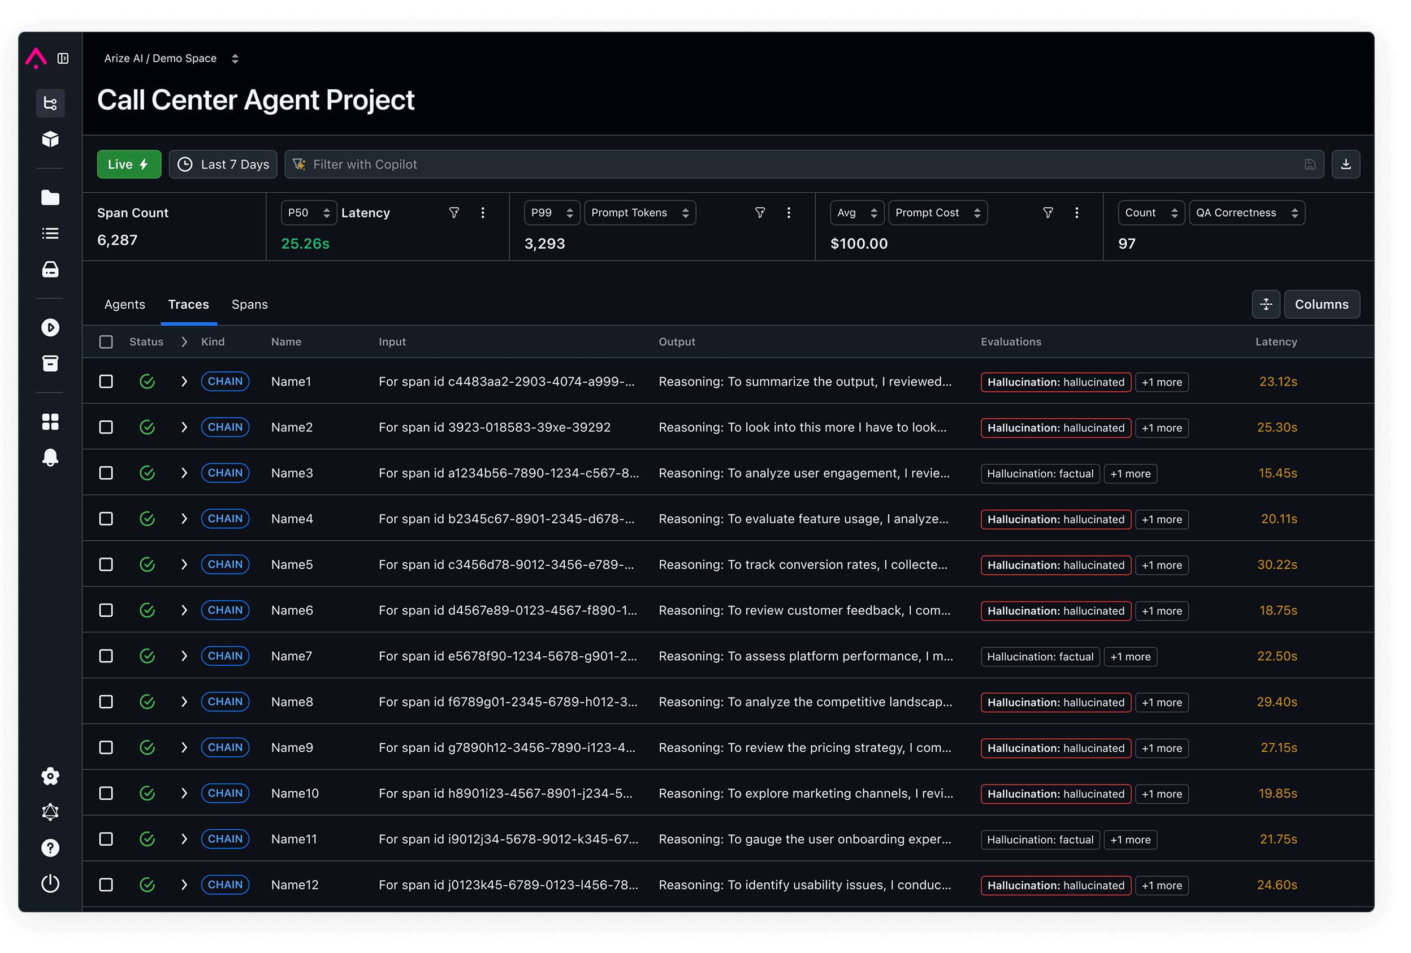Check the Name7 row checkbox
The height and width of the screenshot is (953, 1411).
(106, 656)
